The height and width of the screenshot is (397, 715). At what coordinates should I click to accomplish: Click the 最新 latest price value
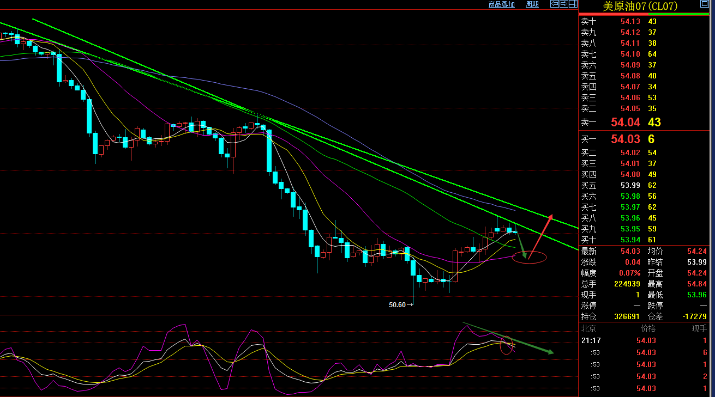coord(630,251)
